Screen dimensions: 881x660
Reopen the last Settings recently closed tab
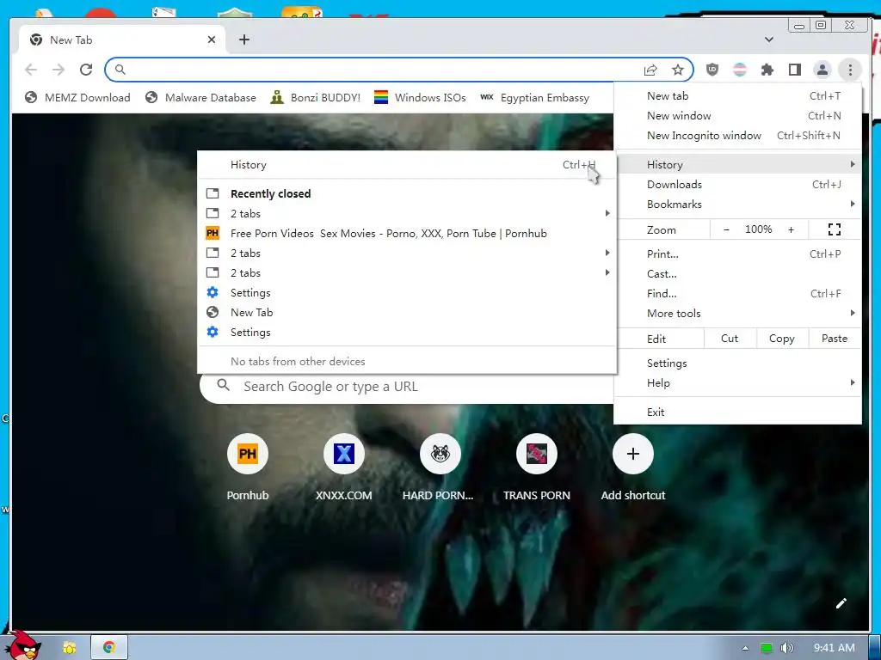[407, 333]
